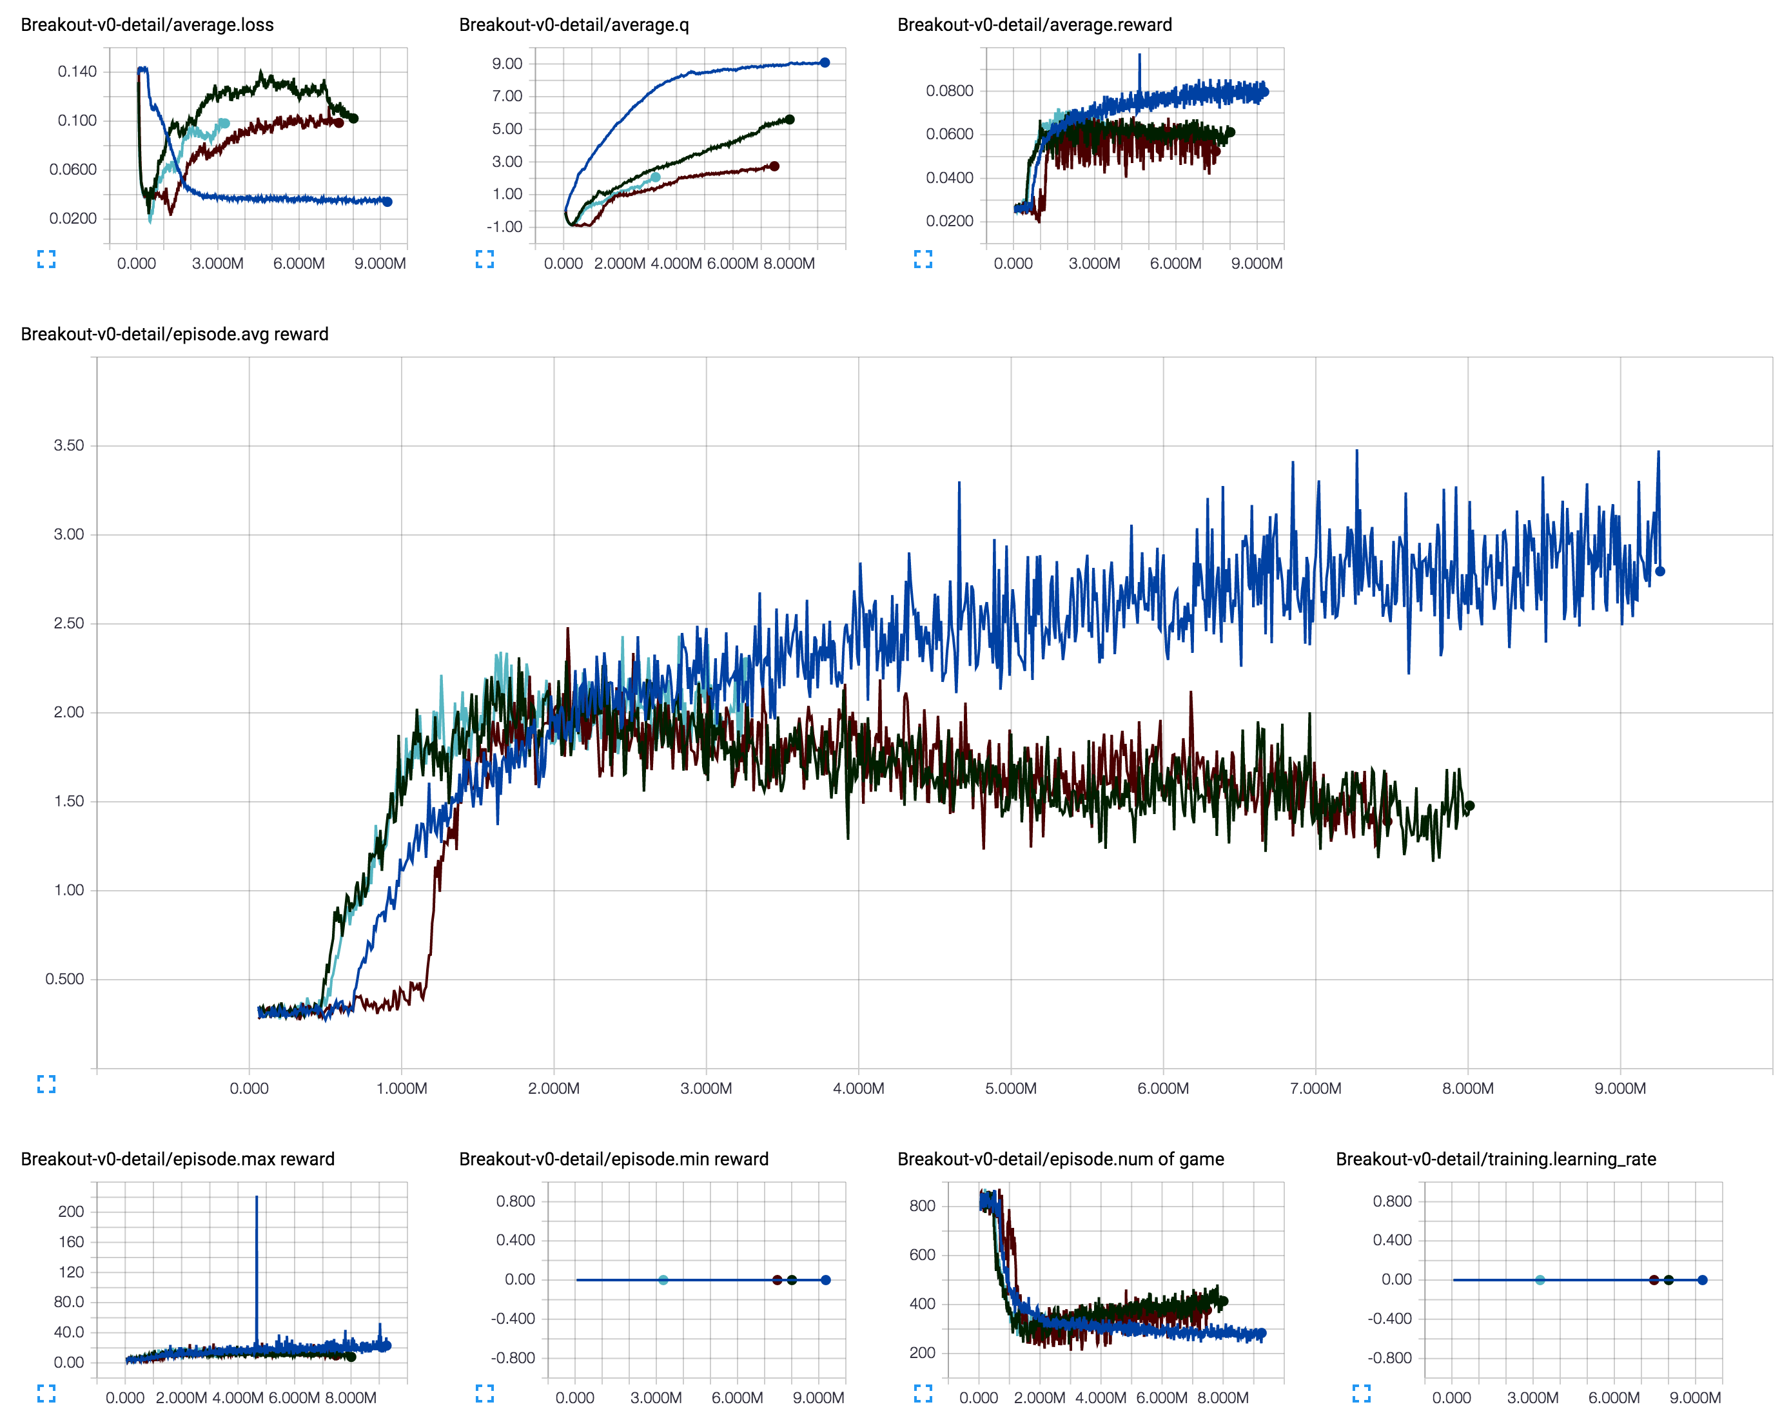
Task: Enlarge the episode.min reward chart
Action: coord(485,1393)
